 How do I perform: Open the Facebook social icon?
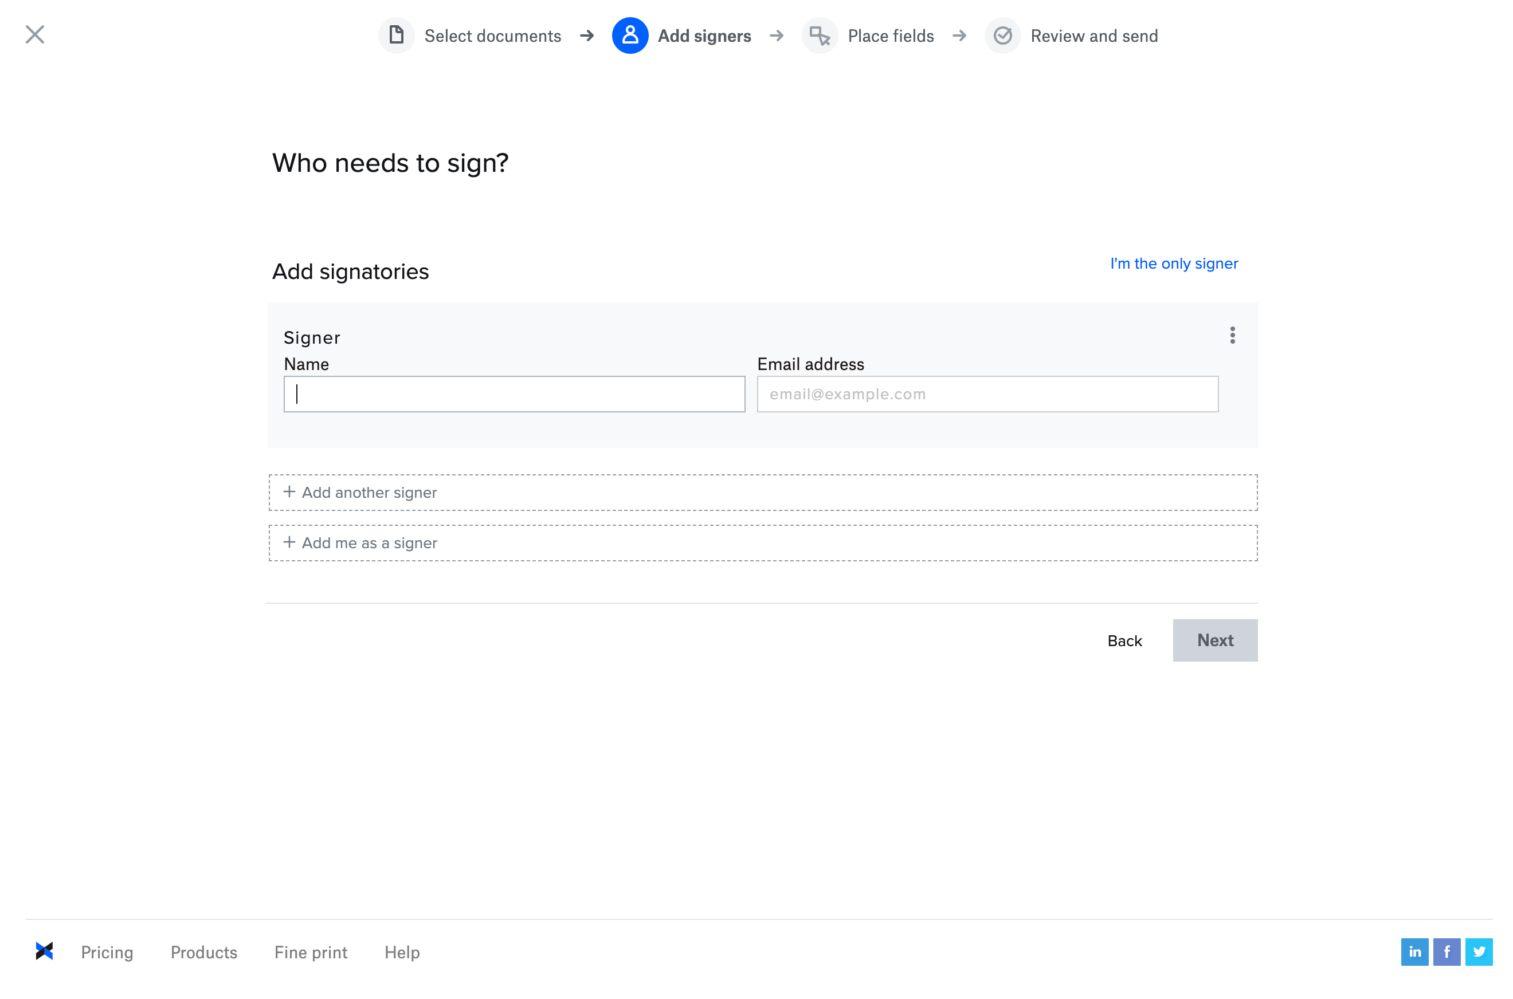1446,951
